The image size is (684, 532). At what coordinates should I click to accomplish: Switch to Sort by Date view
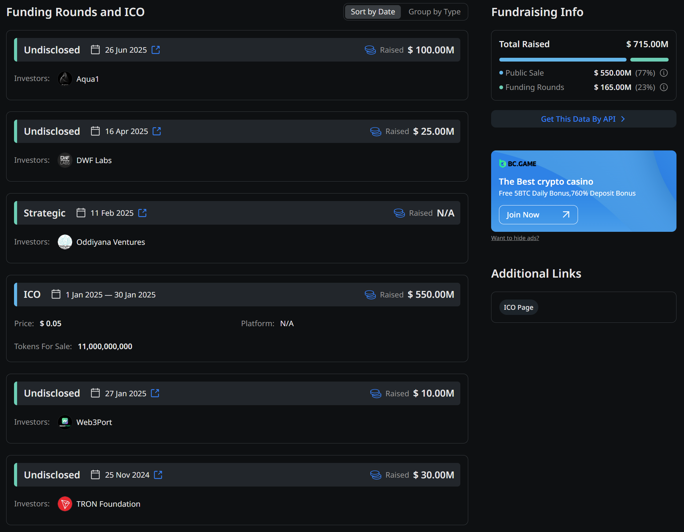(372, 12)
